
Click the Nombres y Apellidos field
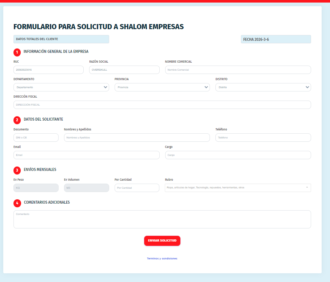pos(137,138)
